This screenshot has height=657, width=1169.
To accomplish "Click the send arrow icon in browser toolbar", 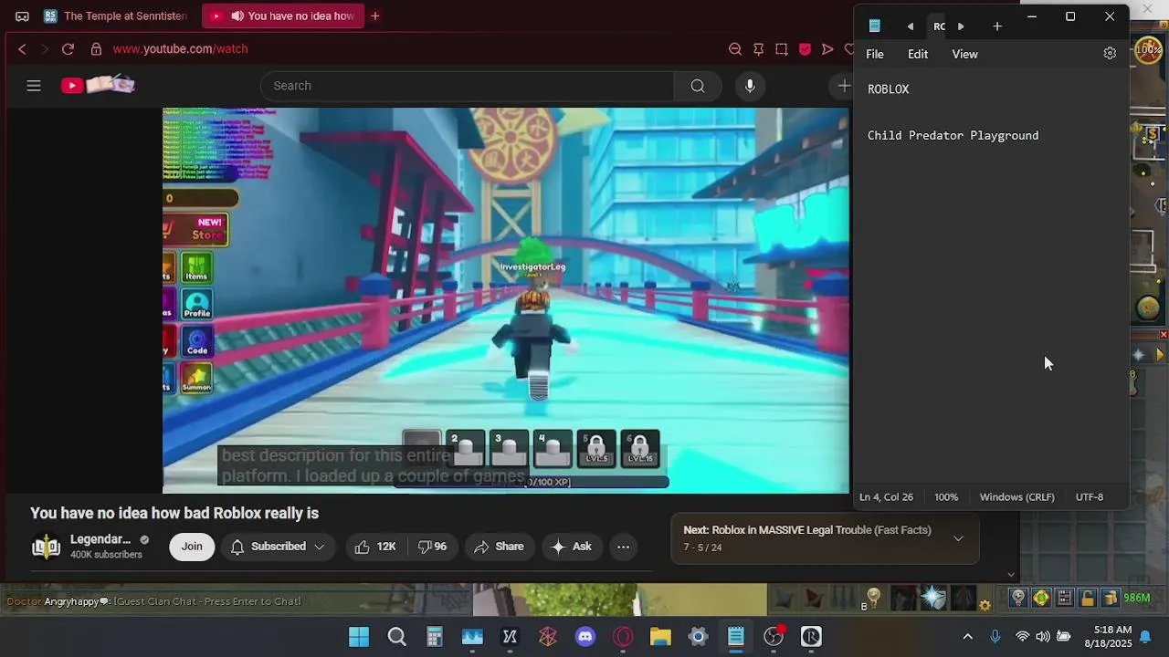I will coord(827,49).
